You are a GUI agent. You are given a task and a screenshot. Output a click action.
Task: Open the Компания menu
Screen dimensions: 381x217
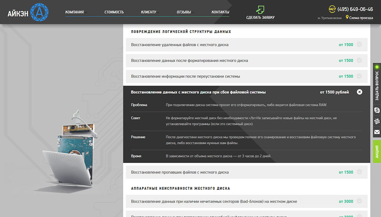pos(75,12)
